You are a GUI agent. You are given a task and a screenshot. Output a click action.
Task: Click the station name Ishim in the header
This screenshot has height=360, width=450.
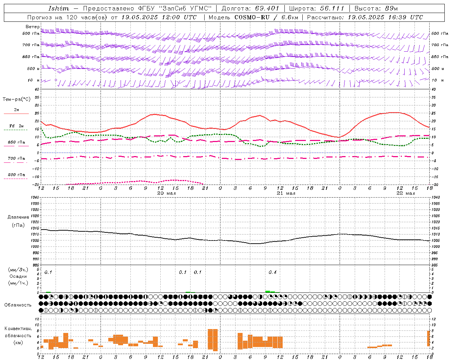(x=58, y=8)
